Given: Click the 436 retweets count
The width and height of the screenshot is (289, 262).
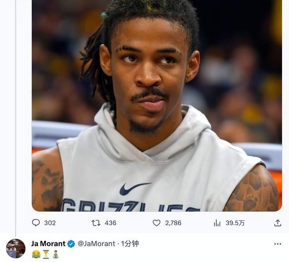Looking at the screenshot, I should click(x=110, y=223).
